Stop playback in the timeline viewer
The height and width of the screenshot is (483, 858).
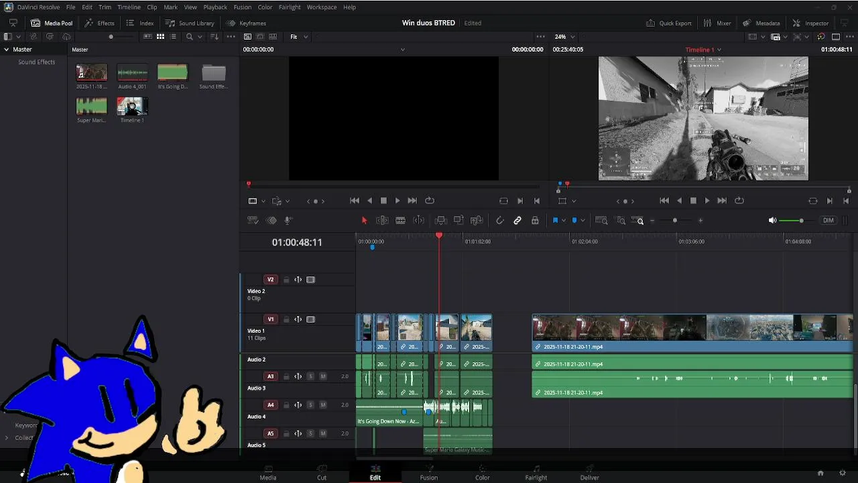click(693, 201)
